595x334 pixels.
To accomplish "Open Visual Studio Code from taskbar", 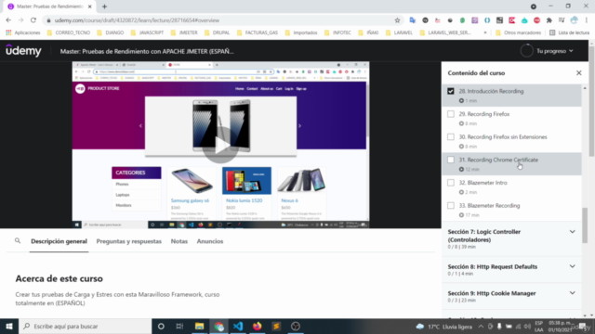I will tap(238, 326).
